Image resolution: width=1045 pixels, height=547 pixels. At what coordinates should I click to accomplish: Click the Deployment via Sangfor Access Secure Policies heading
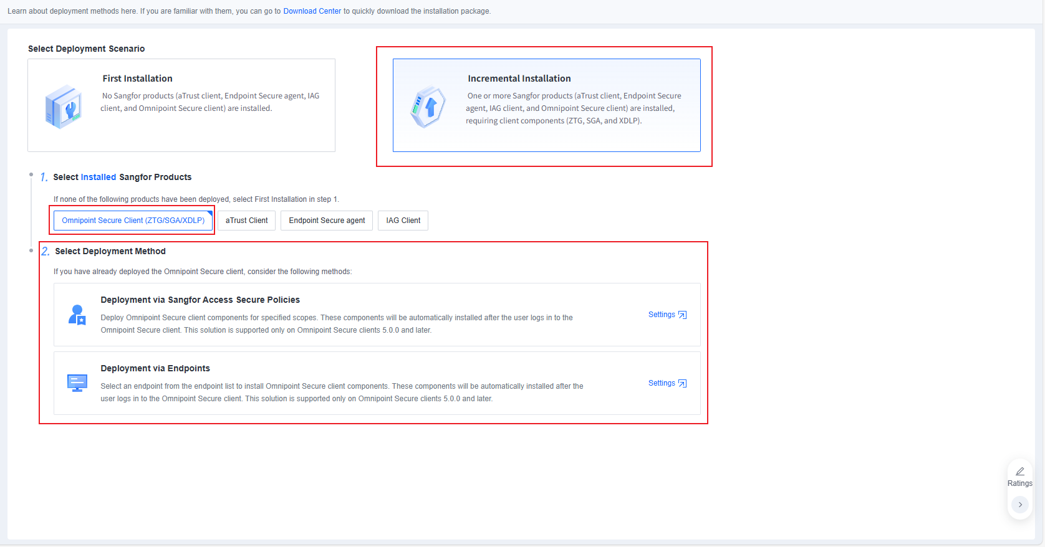click(200, 300)
